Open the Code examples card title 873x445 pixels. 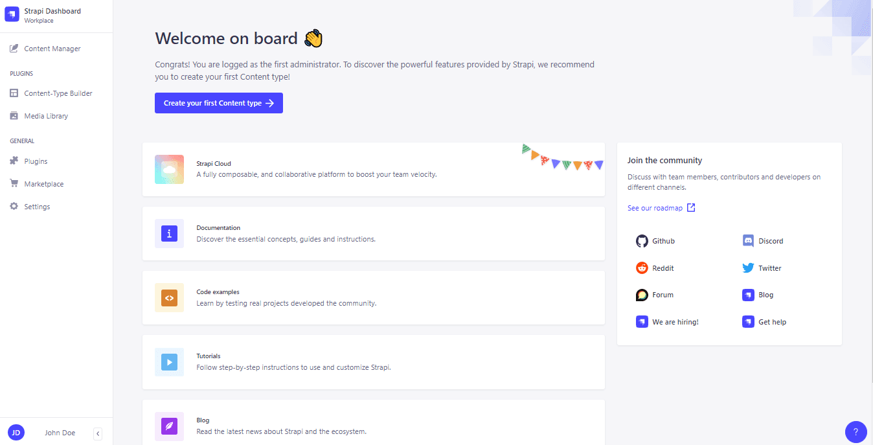[x=218, y=292]
